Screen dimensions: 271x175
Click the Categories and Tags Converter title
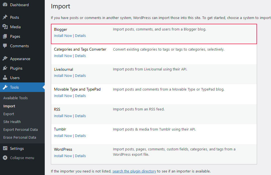tap(80, 49)
